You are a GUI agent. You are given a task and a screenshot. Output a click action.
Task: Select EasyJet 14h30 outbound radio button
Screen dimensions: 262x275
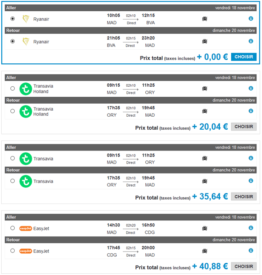pyautogui.click(x=12, y=228)
